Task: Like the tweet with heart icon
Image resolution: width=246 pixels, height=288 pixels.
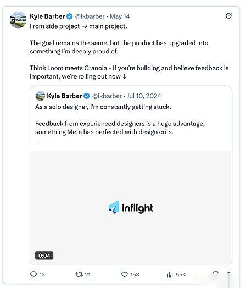Action: point(125,274)
